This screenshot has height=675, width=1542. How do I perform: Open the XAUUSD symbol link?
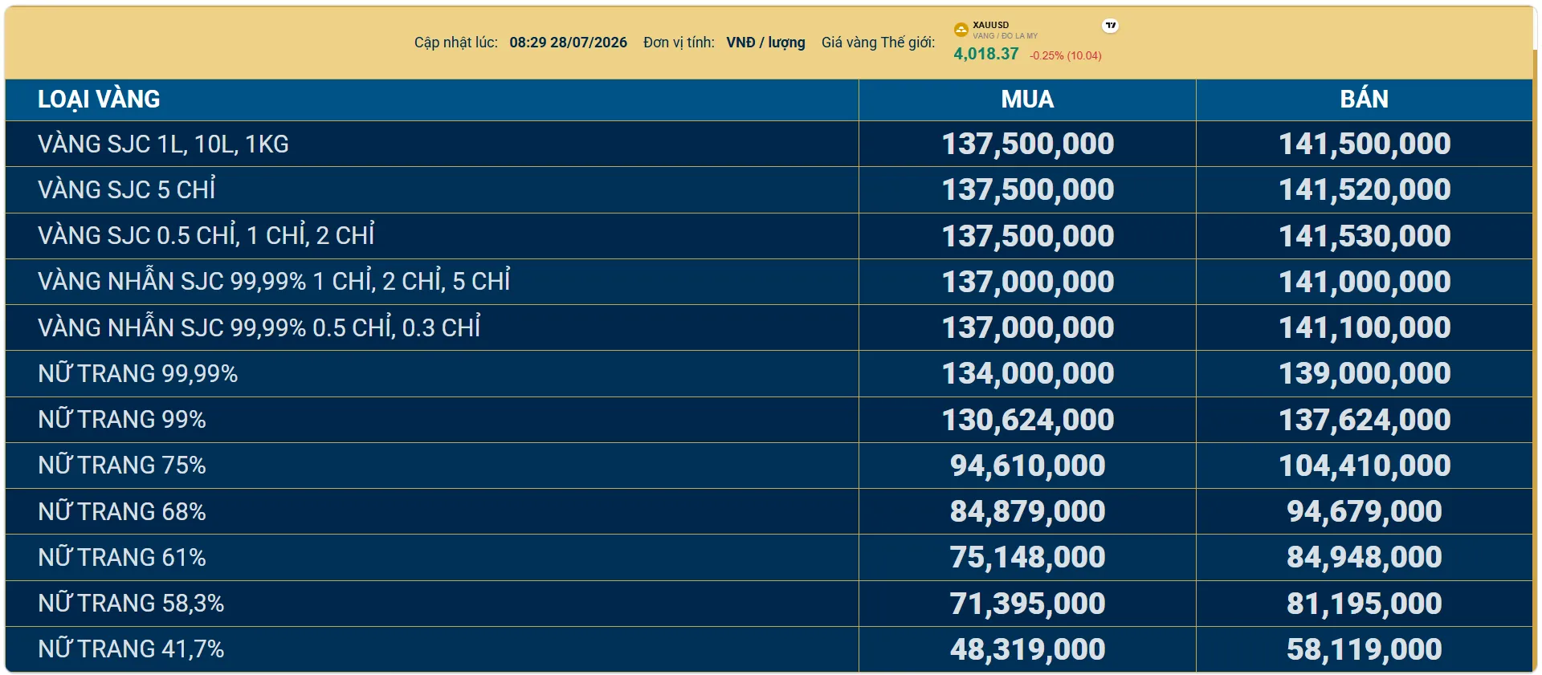pyautogui.click(x=990, y=25)
